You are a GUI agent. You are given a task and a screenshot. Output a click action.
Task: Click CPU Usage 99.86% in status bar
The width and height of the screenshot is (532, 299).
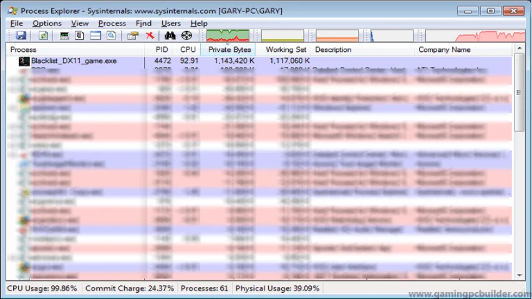[42, 288]
